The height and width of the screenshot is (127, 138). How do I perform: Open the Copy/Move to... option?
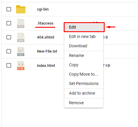tap(84, 74)
